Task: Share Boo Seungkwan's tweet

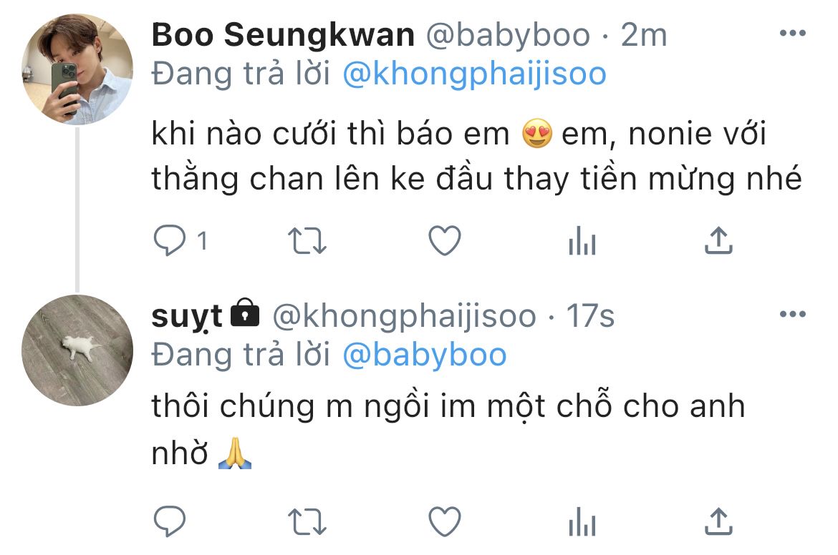Action: [718, 240]
